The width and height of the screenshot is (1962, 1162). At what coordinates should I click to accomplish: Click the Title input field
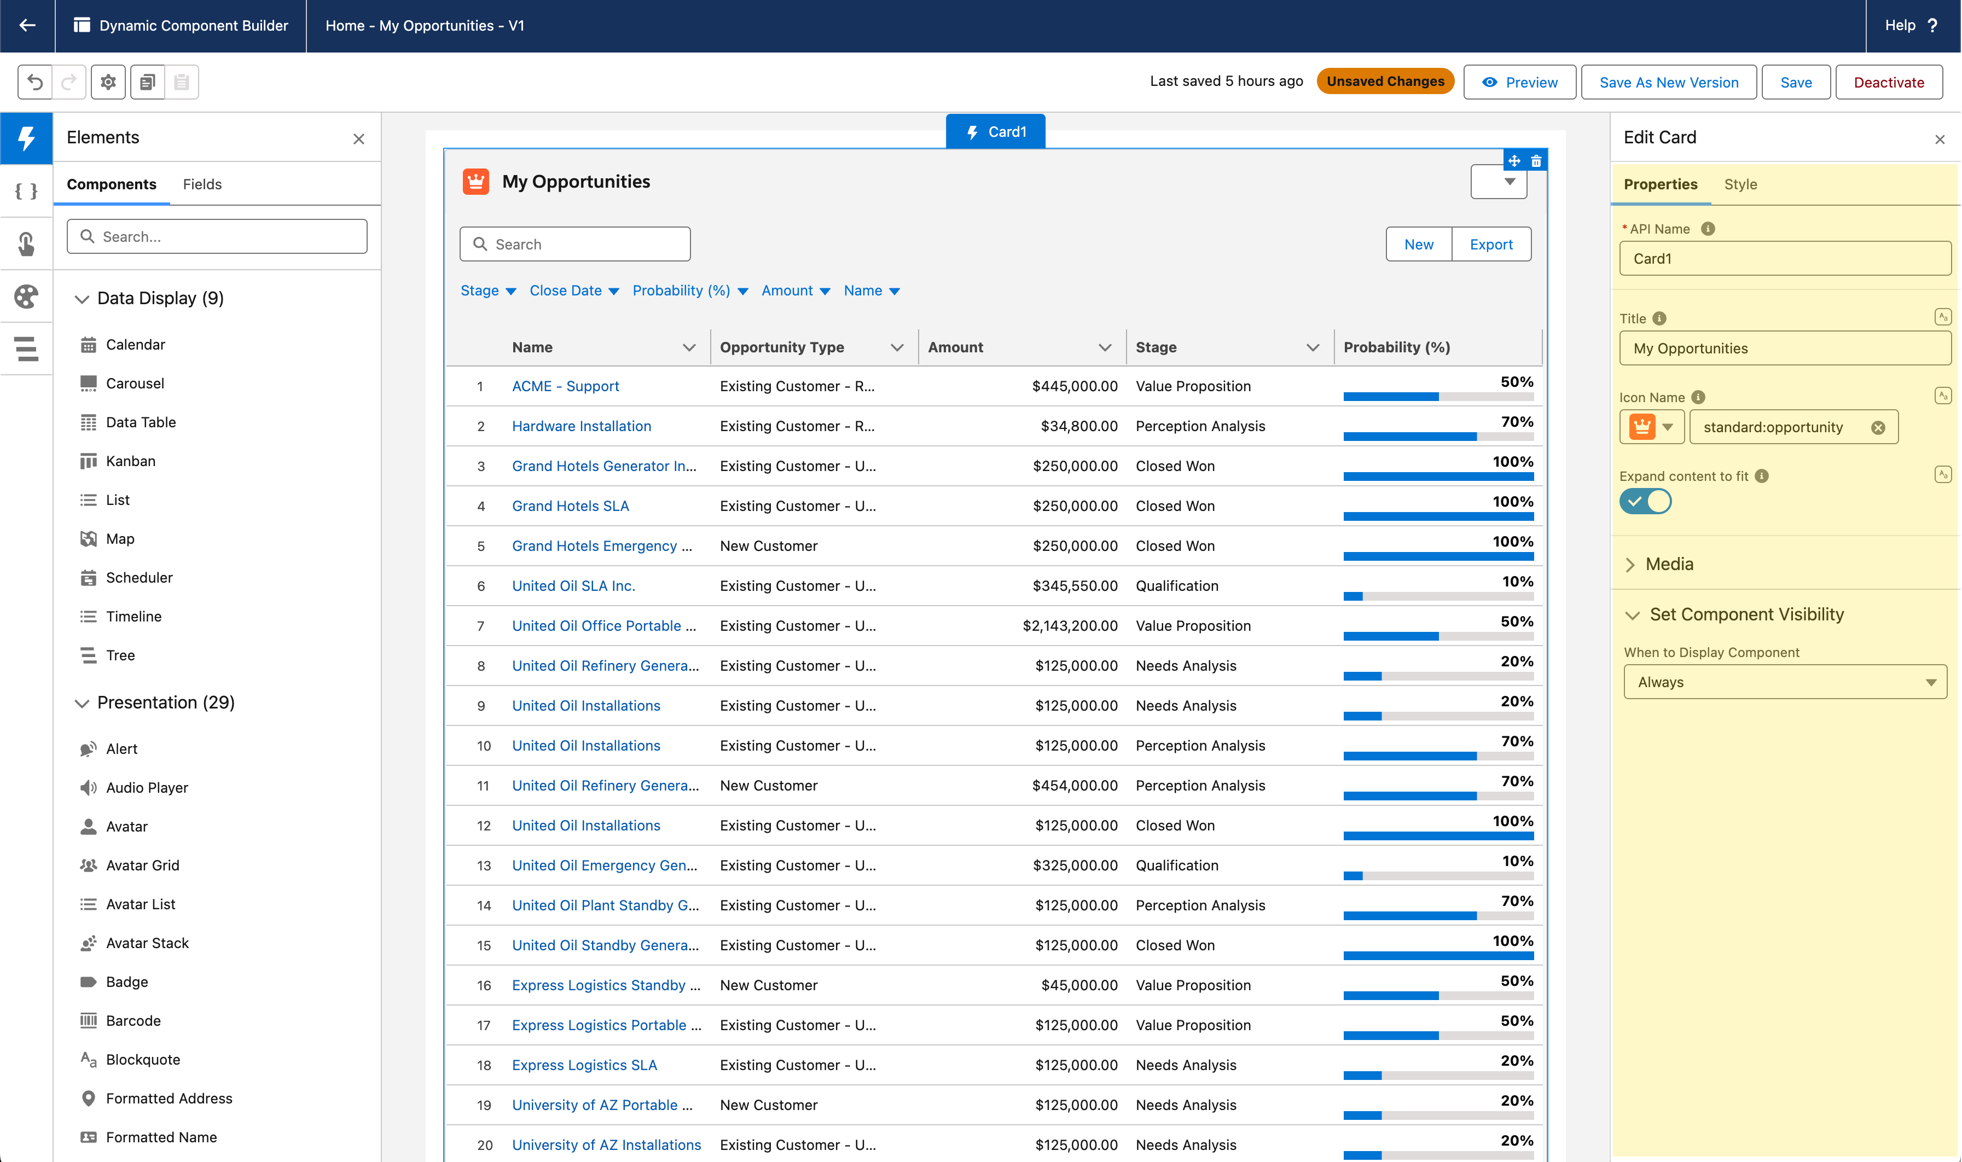pyautogui.click(x=1784, y=348)
